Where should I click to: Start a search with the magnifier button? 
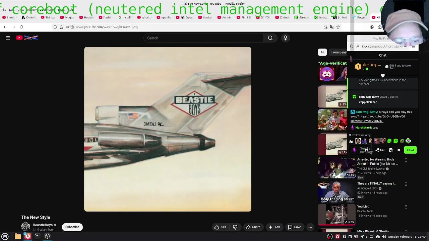[270, 38]
